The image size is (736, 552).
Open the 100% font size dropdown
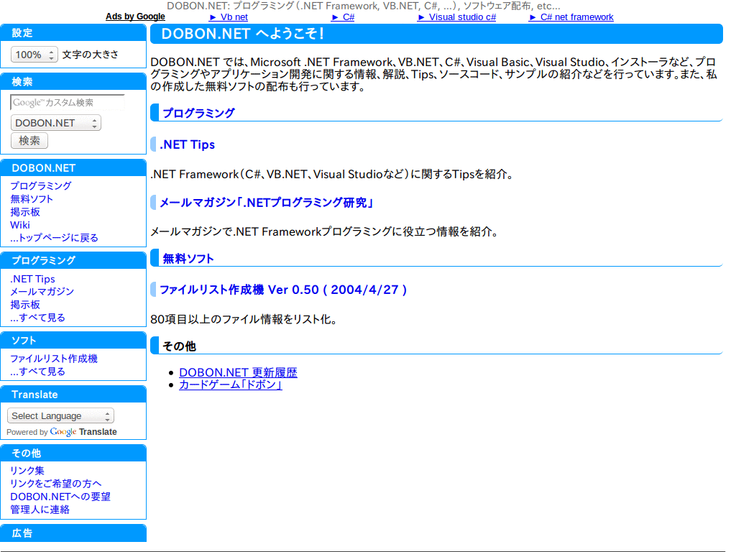point(34,55)
